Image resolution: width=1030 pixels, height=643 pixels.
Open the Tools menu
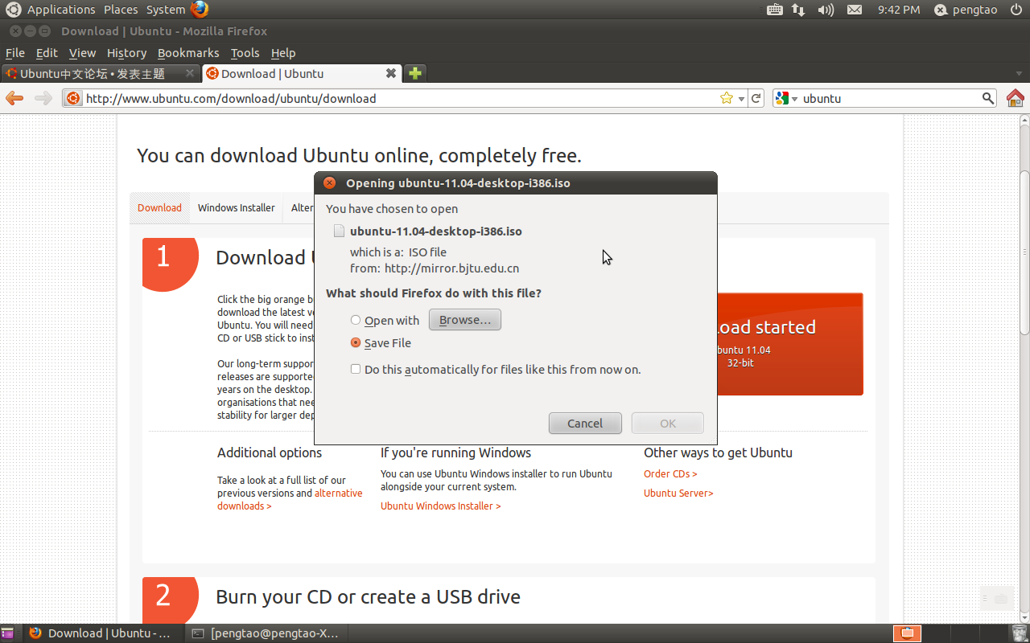pyautogui.click(x=245, y=53)
